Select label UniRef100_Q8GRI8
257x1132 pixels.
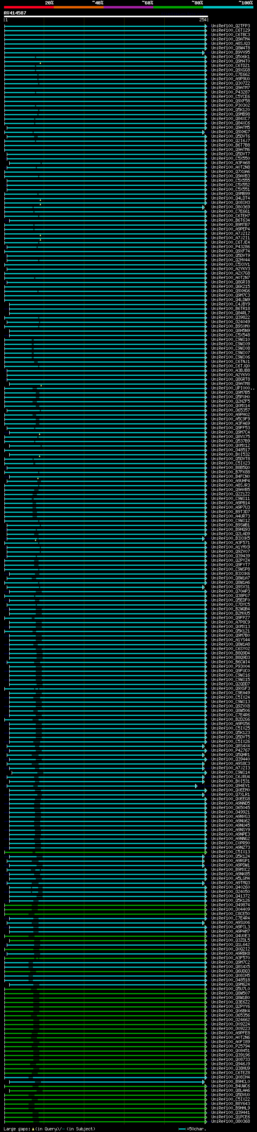point(230,282)
